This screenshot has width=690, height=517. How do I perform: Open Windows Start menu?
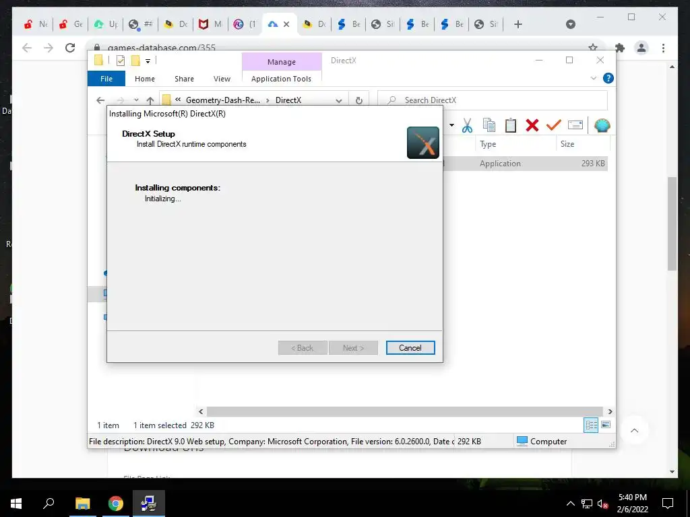pyautogui.click(x=16, y=504)
